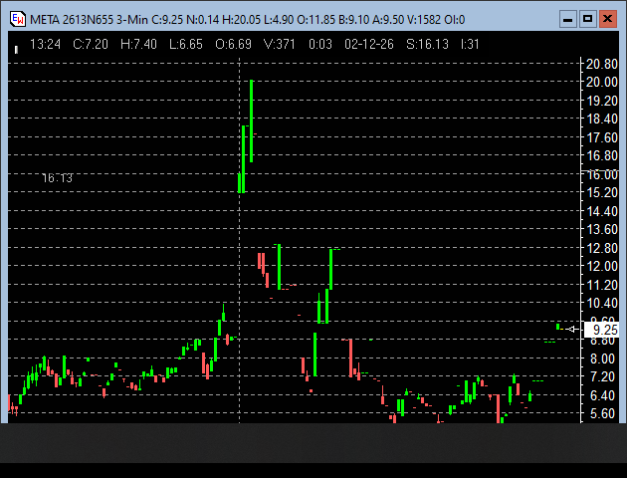The height and width of the screenshot is (478, 627).
Task: Click the H:7.40 high value readout
Action: coord(138,45)
